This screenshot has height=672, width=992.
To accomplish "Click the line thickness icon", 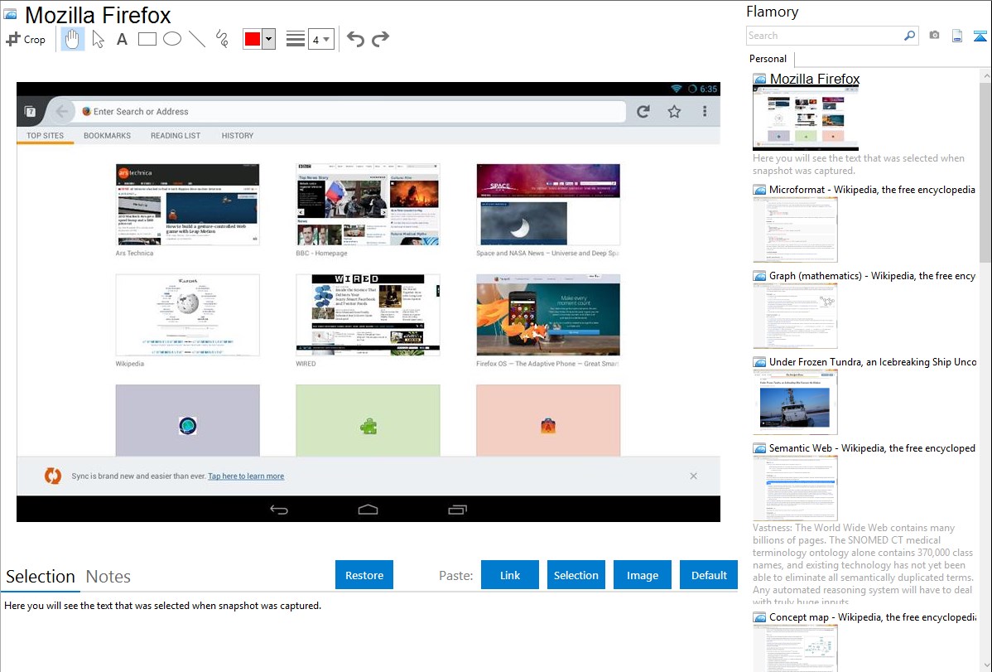I will click(296, 39).
